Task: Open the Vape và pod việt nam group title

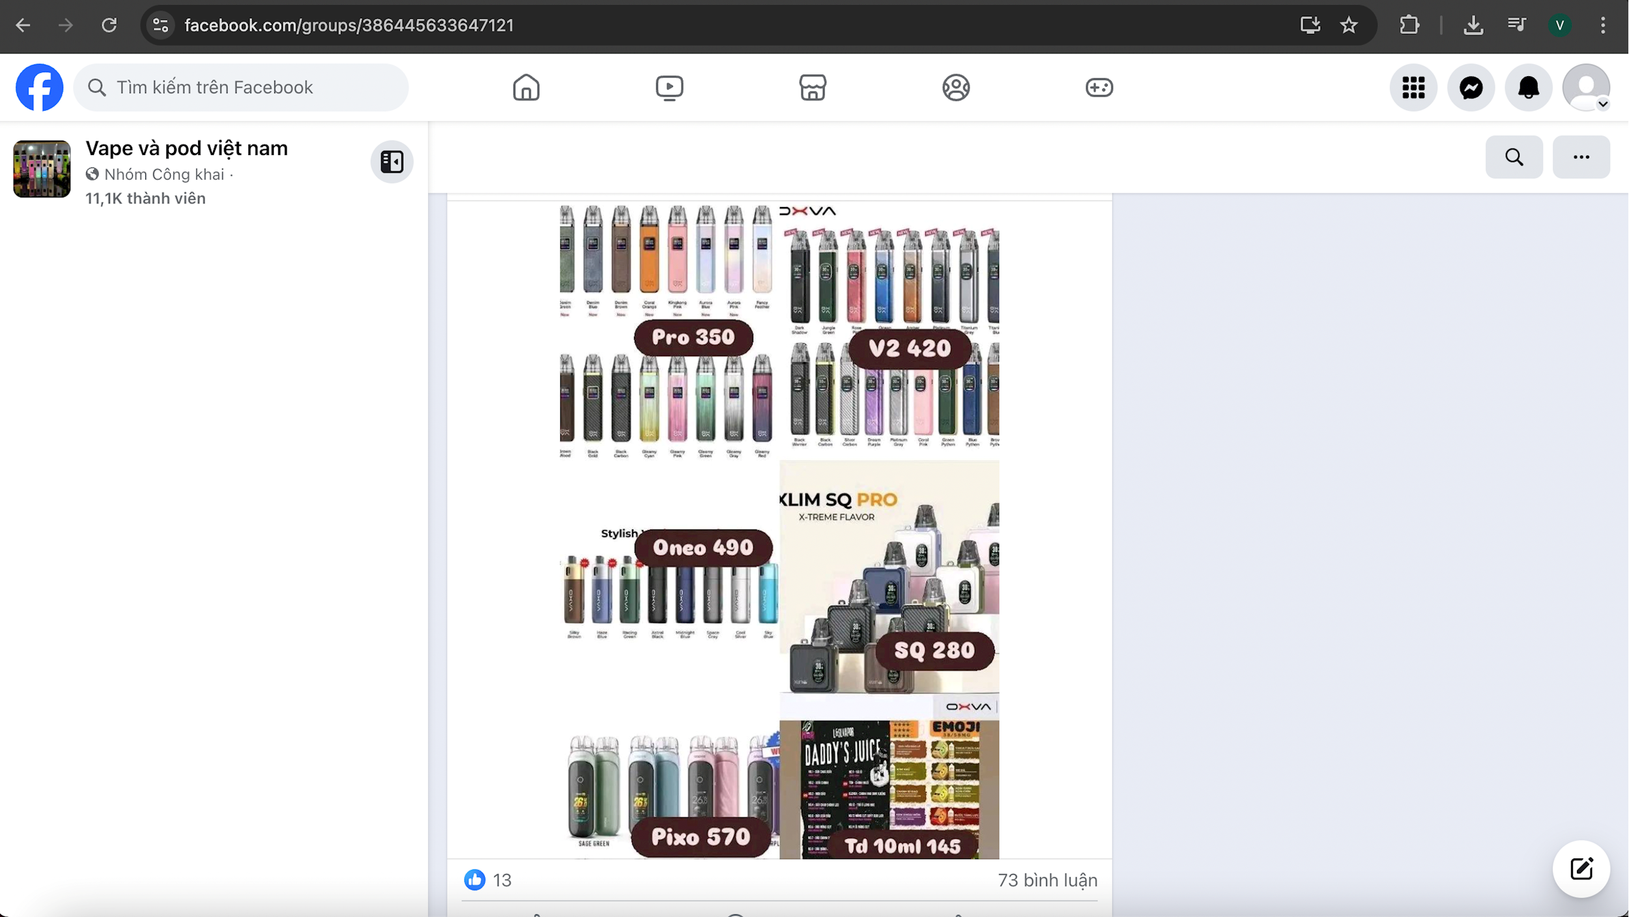Action: click(x=186, y=148)
